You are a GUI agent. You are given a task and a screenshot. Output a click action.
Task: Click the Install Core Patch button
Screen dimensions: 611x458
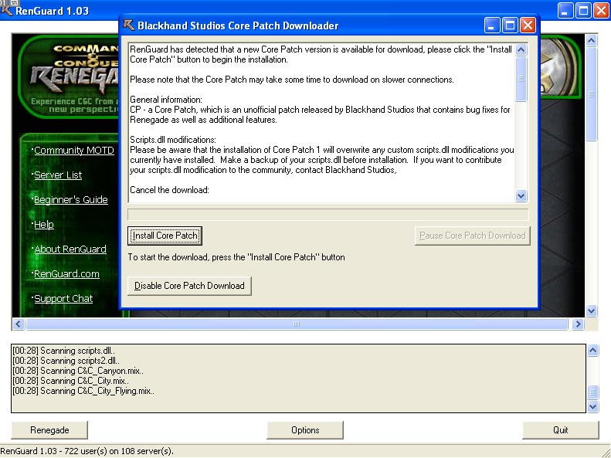click(x=165, y=236)
